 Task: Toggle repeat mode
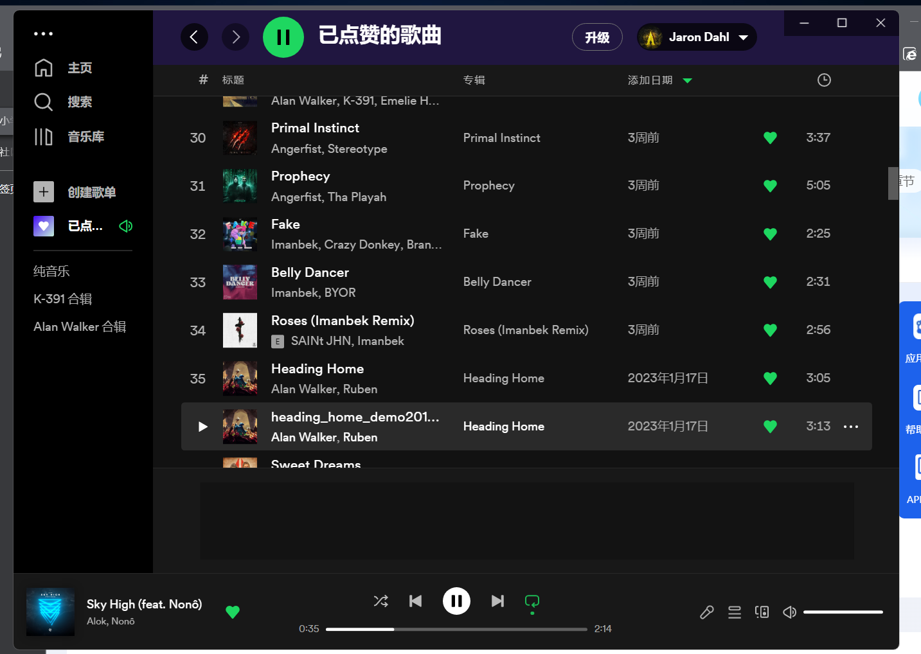point(532,602)
